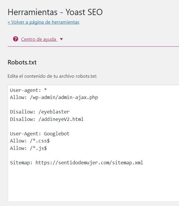Image resolution: width=179 pixels, height=206 pixels.
Task: Click the line 'Allow: /wp-admin/admin-ajax.php'
Action: coord(54,98)
